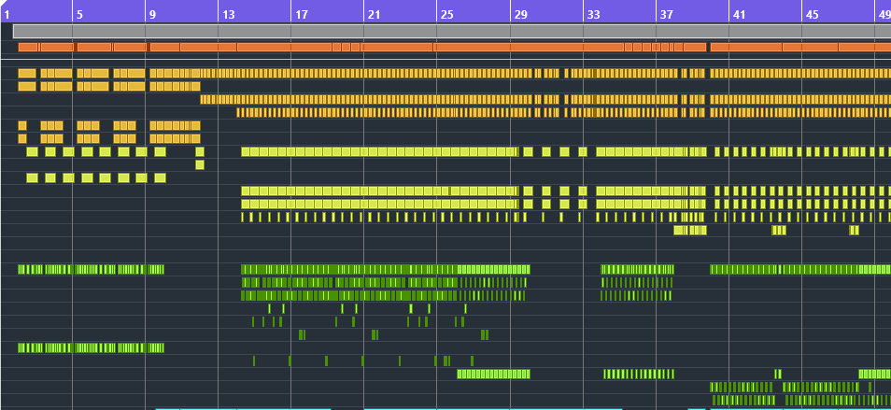Locate to bar 49 on the ruler

(884, 14)
